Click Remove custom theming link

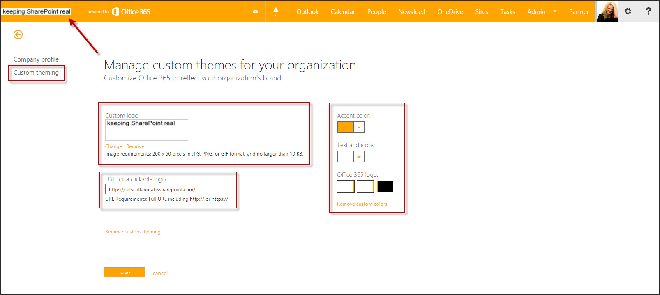tap(133, 232)
